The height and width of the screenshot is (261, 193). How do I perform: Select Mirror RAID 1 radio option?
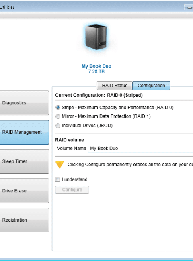[58, 116]
